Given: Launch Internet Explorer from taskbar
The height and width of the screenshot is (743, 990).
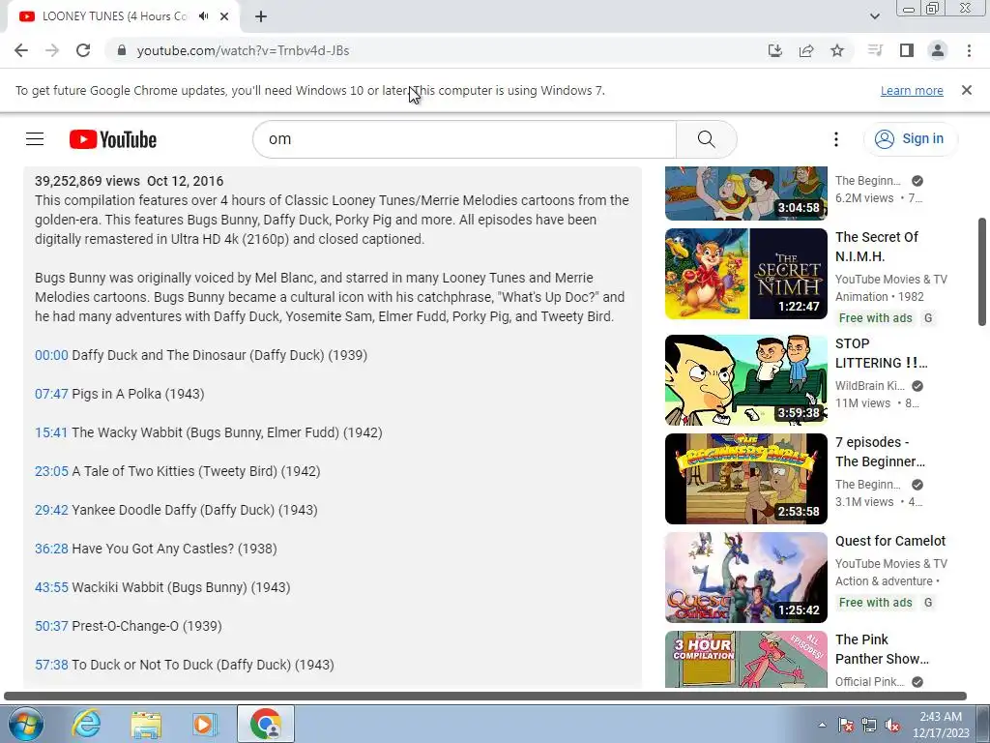Looking at the screenshot, I should point(86,724).
